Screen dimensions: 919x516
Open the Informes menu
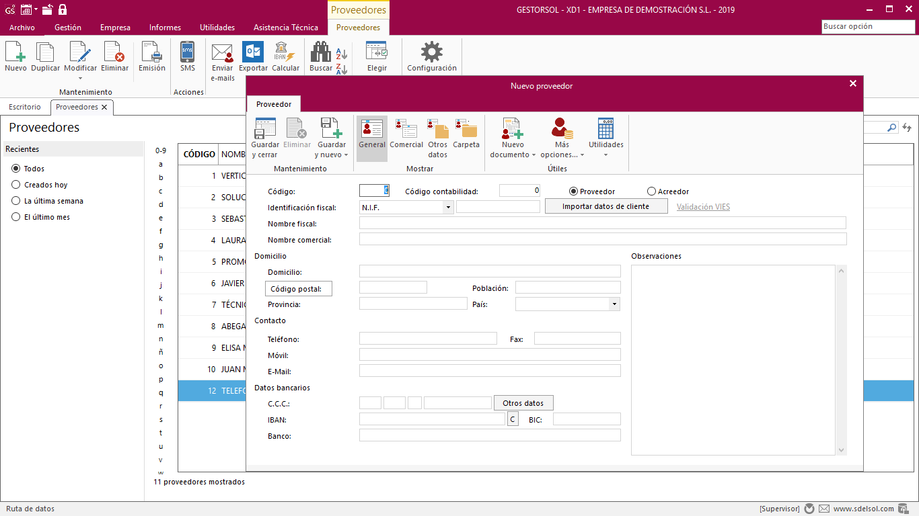(165, 28)
